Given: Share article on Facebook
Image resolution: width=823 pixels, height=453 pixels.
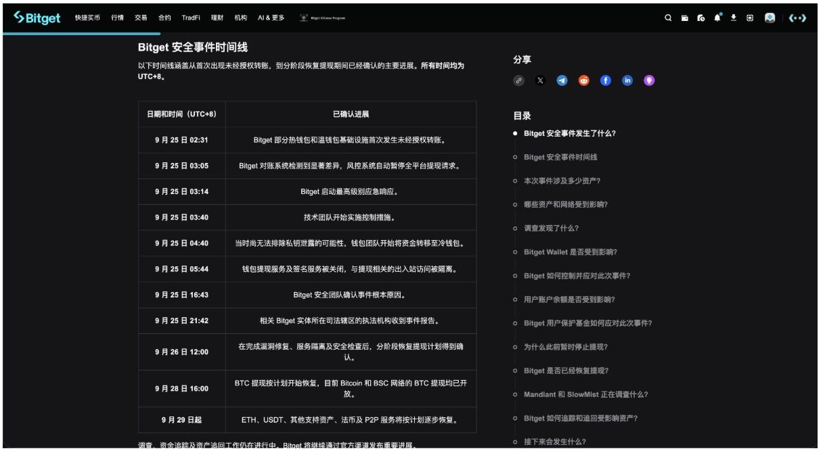Looking at the screenshot, I should [606, 80].
